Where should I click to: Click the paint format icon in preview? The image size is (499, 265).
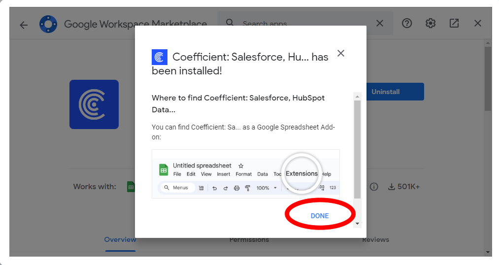coord(248,188)
